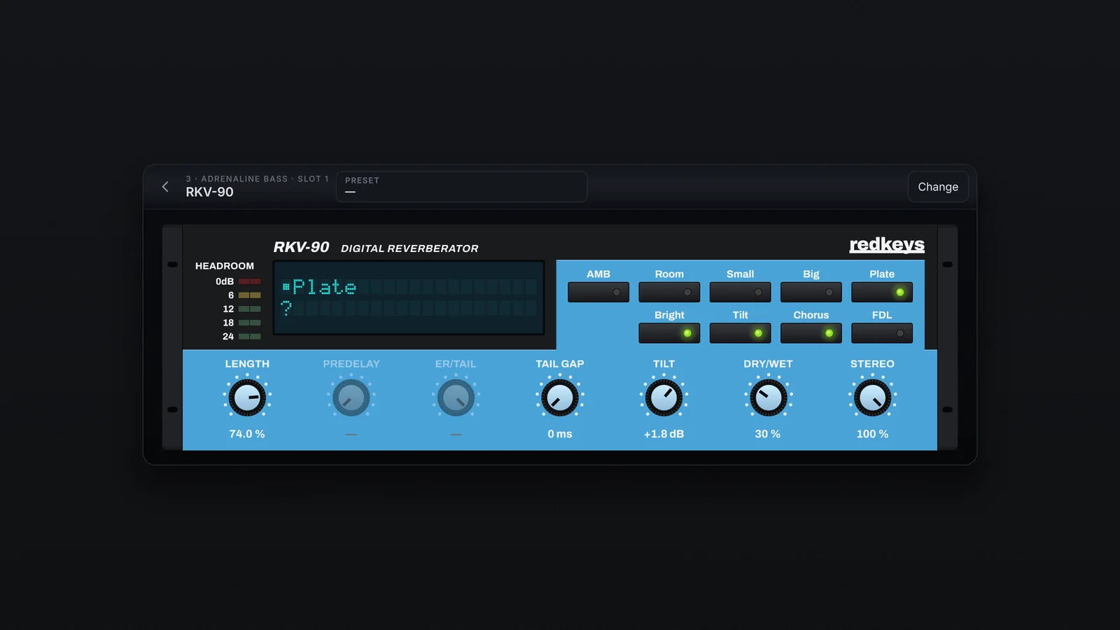Click the LENGTH knob
1120x630 pixels.
tap(247, 398)
